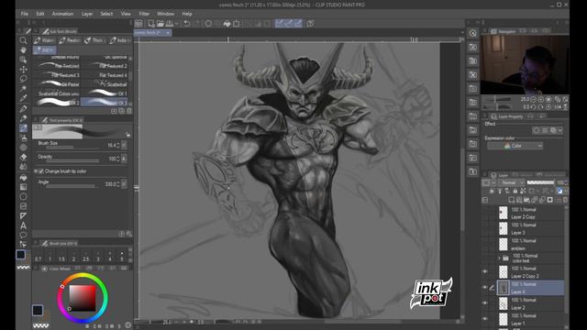Select the Pen tool

(x=23, y=109)
